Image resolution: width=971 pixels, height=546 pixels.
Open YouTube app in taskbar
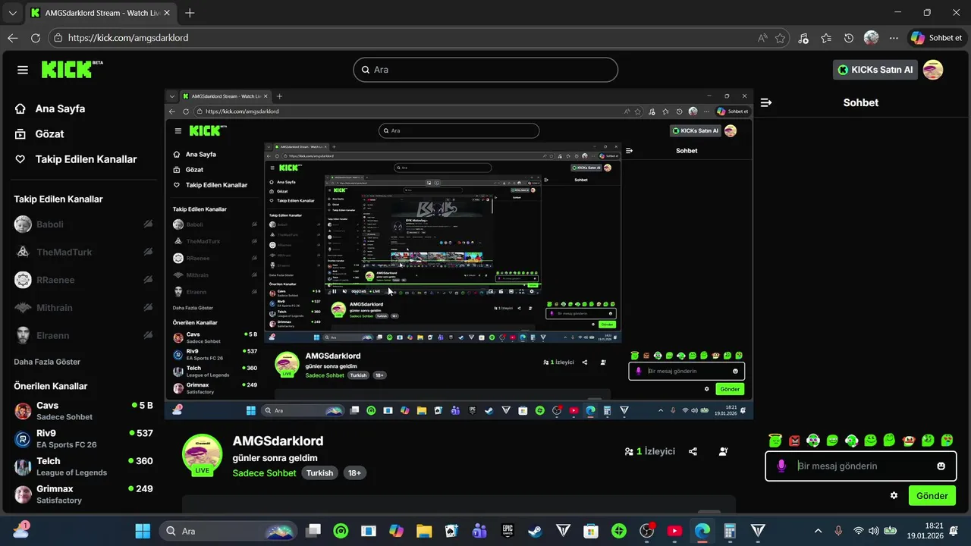[674, 531]
